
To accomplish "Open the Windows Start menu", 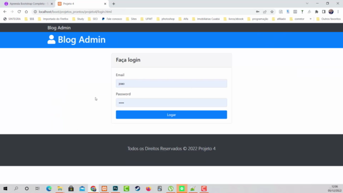I will click(x=5, y=188).
